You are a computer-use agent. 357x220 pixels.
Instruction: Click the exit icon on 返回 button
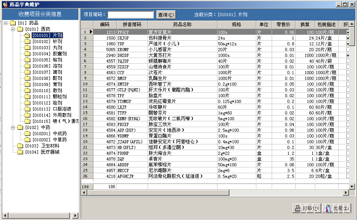[x=328, y=208]
